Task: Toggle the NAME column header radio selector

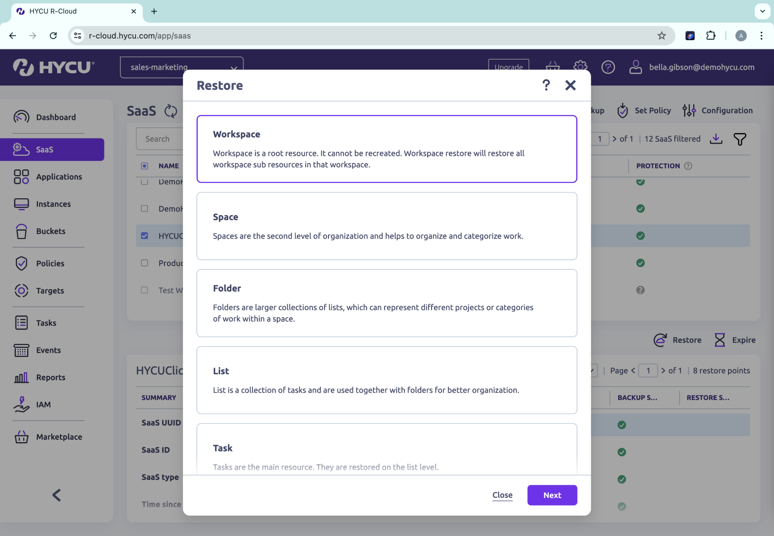Action: 145,165
